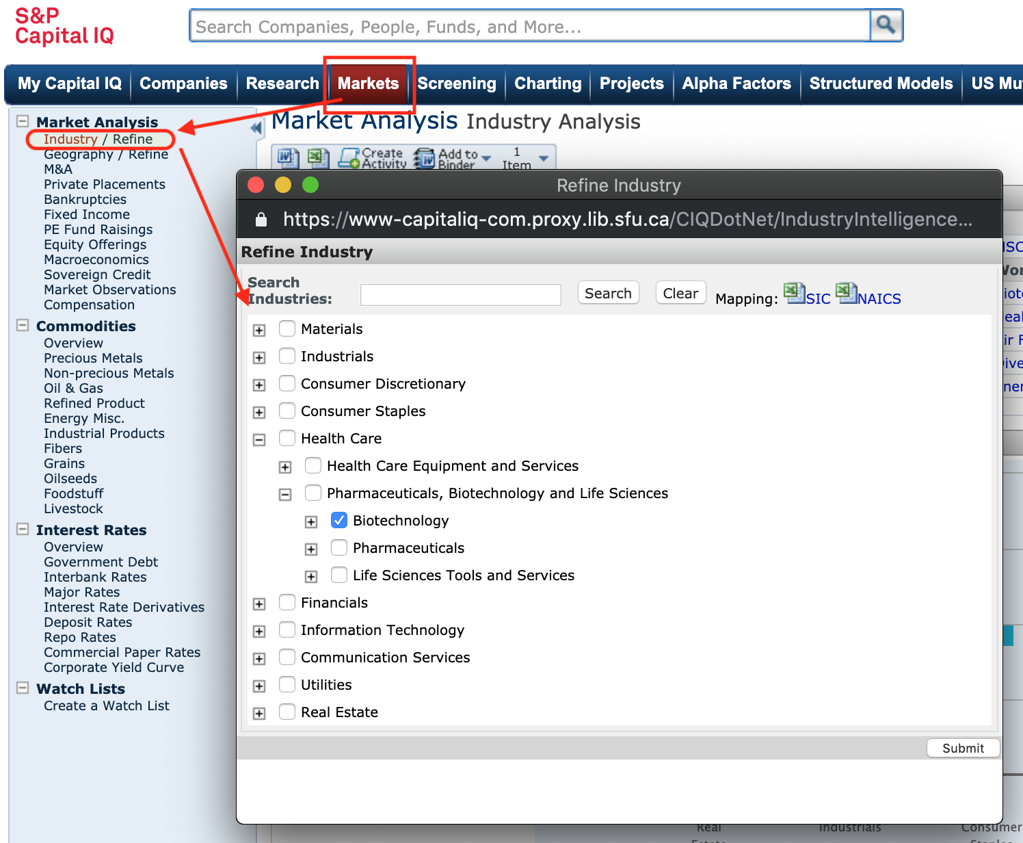This screenshot has width=1023, height=843.
Task: Open the Corporate Yield Curve link
Action: 114,667
